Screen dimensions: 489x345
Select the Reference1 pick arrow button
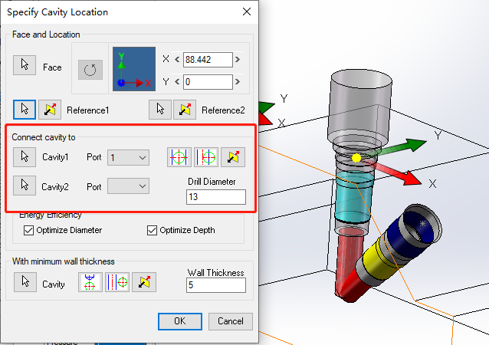click(25, 110)
